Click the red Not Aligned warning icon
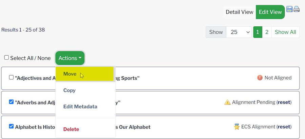Screen dimensions: 305x139 pos(260,78)
